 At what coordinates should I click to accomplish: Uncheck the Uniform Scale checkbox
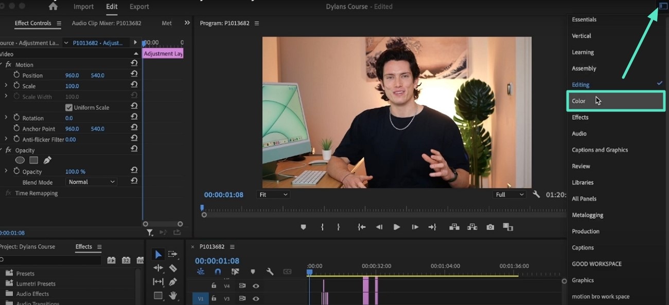point(69,107)
